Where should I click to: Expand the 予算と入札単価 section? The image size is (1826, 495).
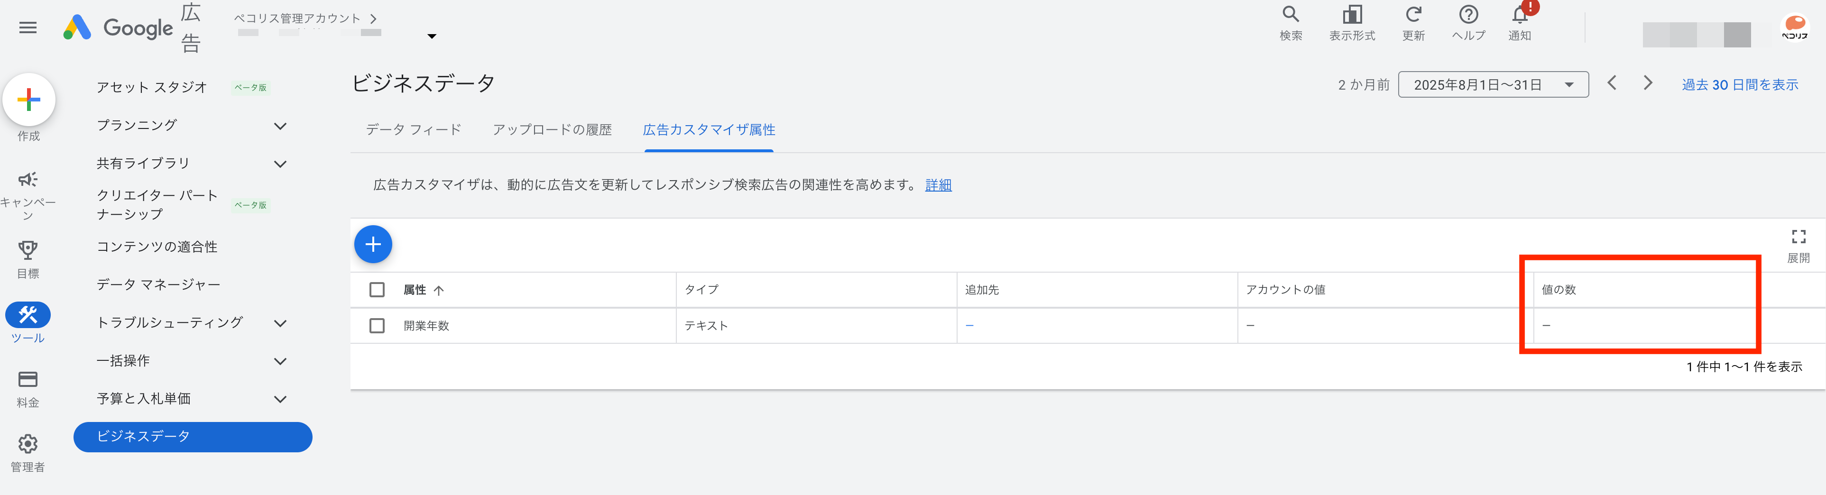[280, 399]
